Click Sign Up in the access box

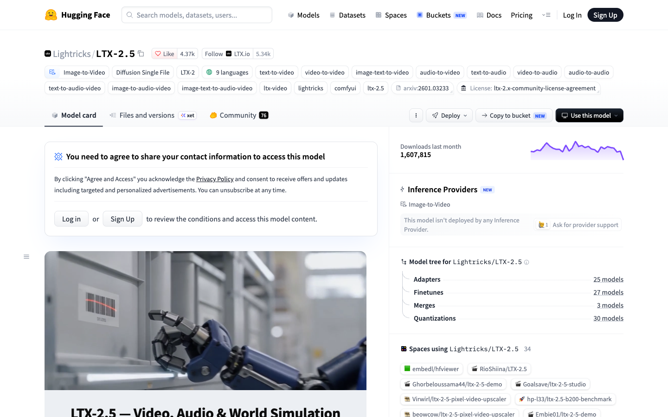(x=122, y=219)
